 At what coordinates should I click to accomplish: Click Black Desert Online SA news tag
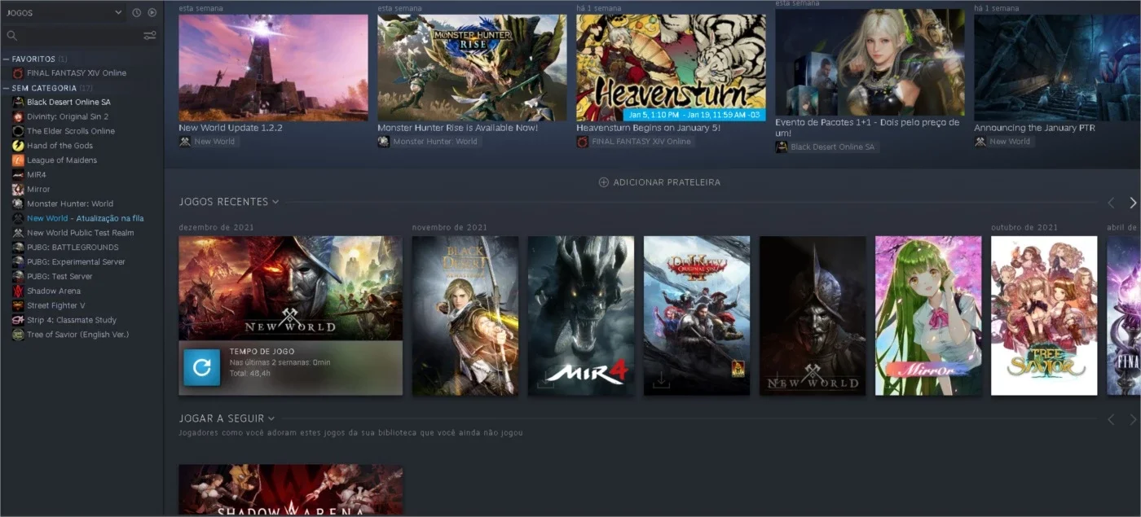826,147
